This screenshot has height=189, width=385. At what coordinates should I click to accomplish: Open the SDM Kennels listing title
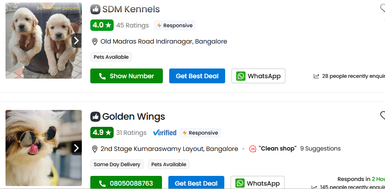click(131, 9)
